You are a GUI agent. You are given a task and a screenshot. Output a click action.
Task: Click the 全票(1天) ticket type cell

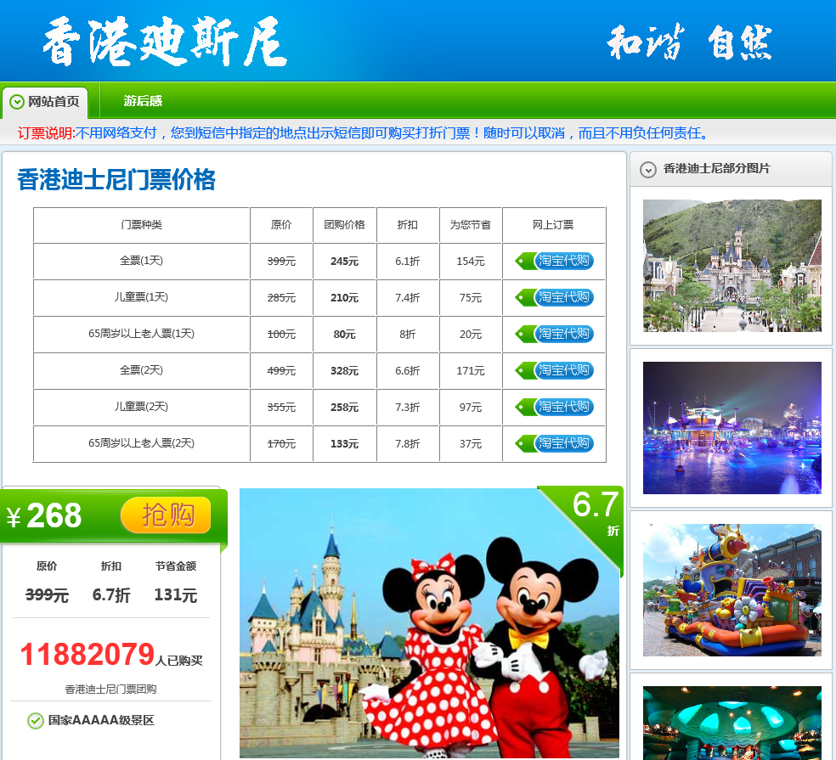pyautogui.click(x=141, y=261)
